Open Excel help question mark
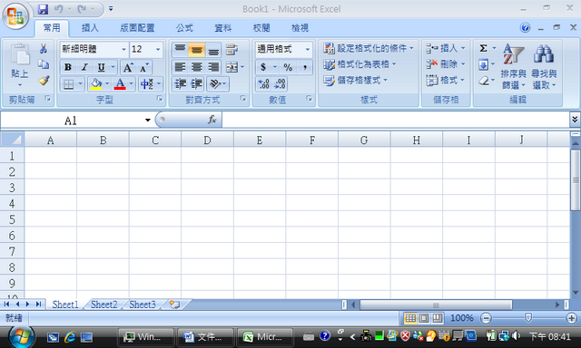The height and width of the screenshot is (348, 581). coord(525,27)
